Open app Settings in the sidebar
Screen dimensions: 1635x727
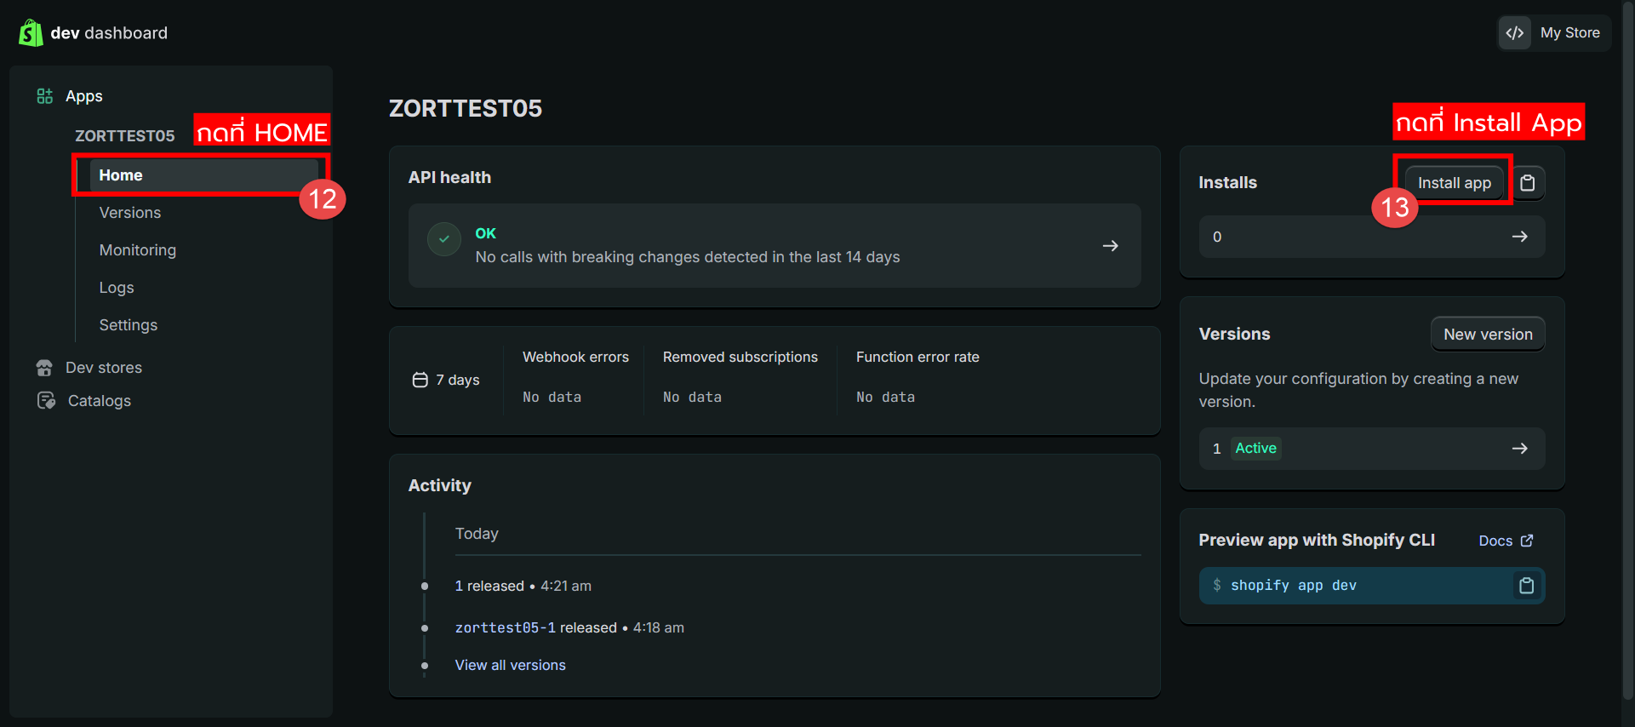[129, 325]
